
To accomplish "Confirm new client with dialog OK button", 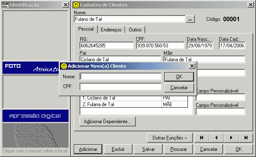I will pos(179,77).
